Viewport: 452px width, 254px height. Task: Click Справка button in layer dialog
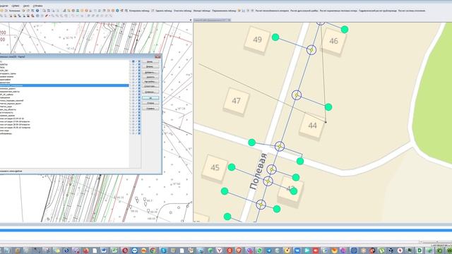pyautogui.click(x=150, y=109)
